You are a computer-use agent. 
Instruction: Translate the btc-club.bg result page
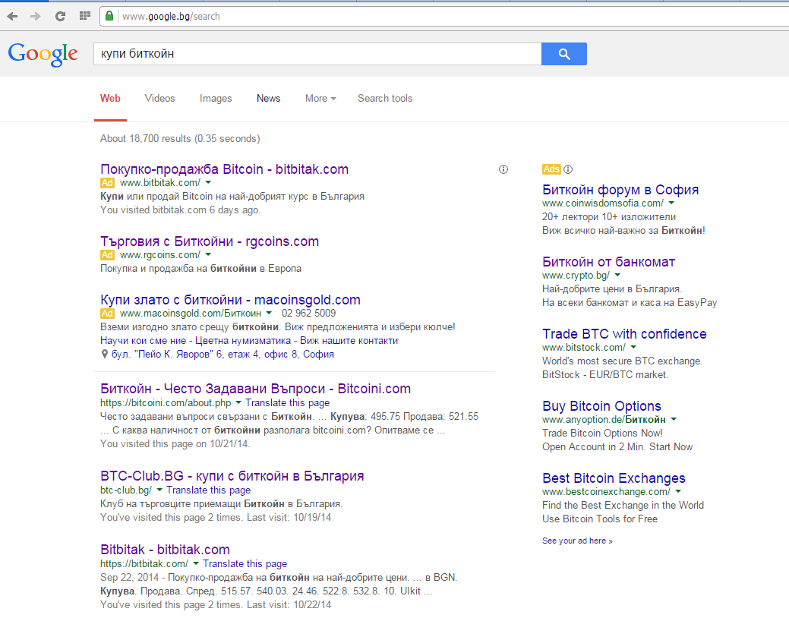[208, 490]
